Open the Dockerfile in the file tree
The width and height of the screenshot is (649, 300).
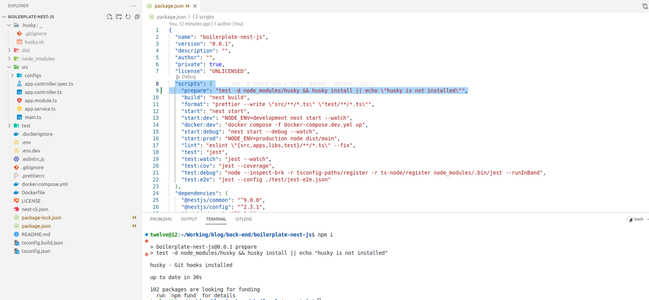(x=33, y=192)
